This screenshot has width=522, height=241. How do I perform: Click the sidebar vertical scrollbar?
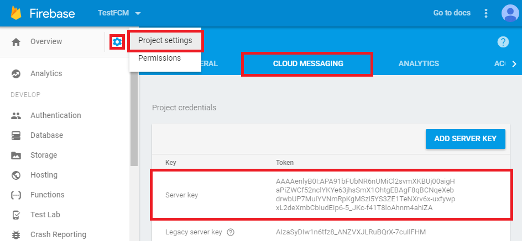(134, 120)
